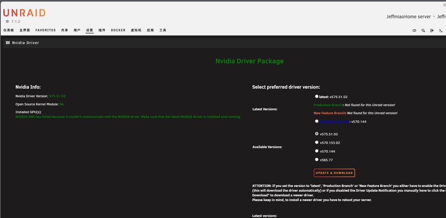Open the 虚拟机 VMs menu

136,30
